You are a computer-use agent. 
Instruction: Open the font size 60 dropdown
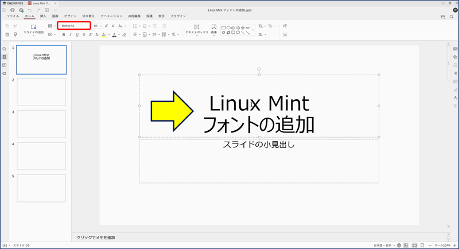[x=100, y=26]
